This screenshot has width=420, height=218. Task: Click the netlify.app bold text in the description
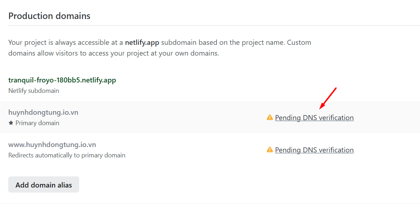coord(142,42)
